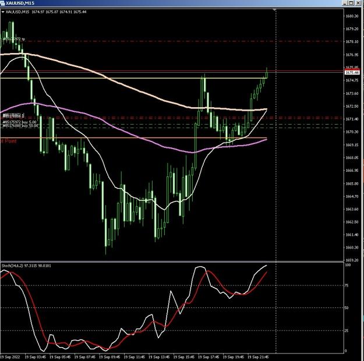Click the stochastic scale level 50 label
This screenshot has height=361, width=364.
coord(347,308)
